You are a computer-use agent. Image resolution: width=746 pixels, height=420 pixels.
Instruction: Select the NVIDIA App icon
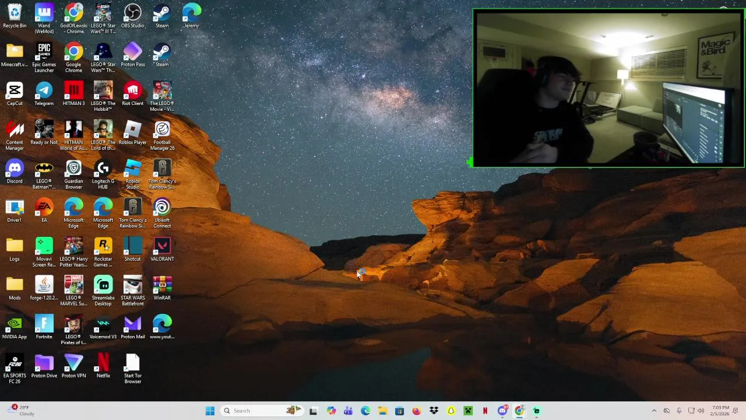pos(15,327)
